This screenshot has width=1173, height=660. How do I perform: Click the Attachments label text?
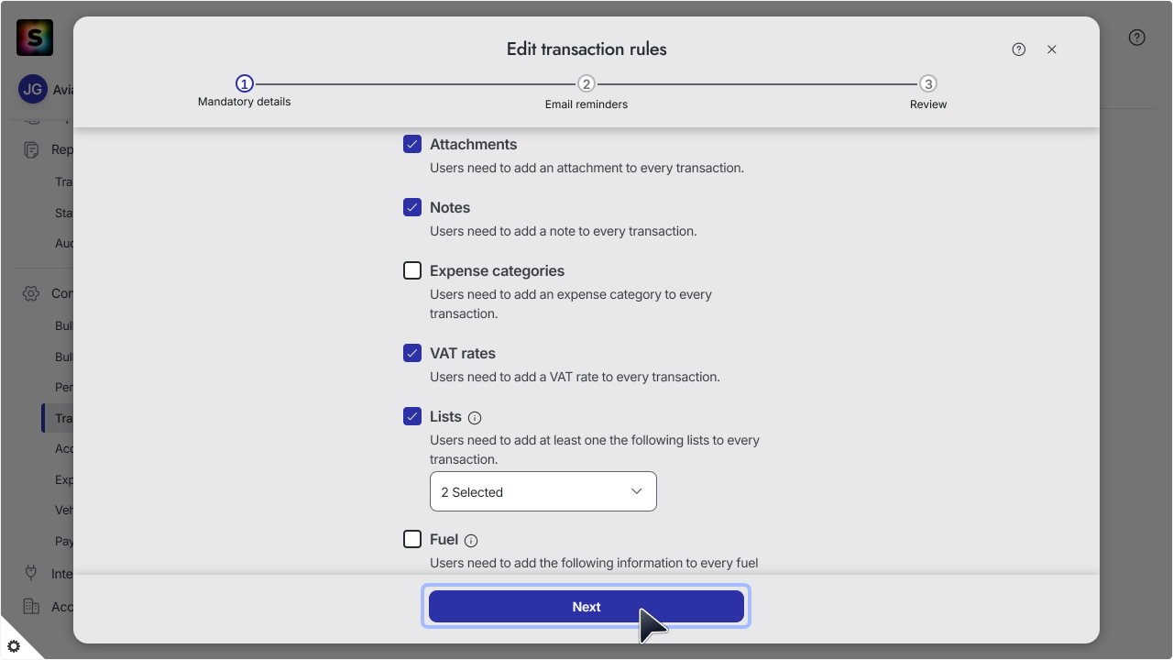click(x=473, y=144)
